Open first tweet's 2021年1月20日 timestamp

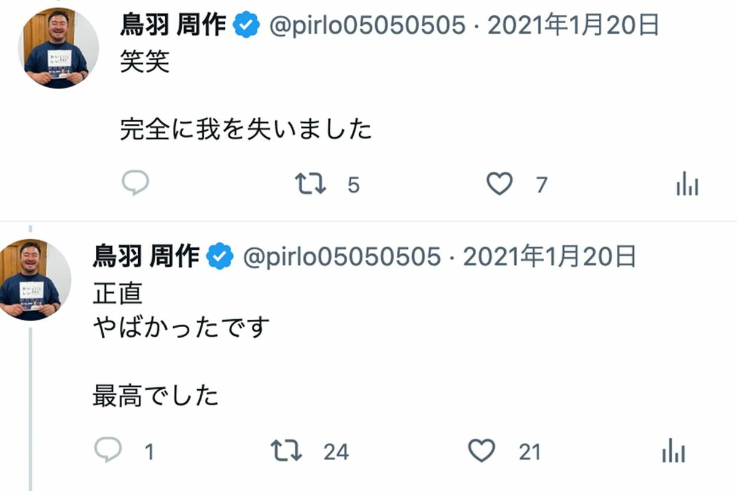point(572,26)
